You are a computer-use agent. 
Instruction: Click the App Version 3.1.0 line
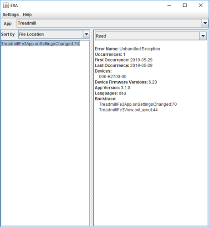[x=112, y=88]
